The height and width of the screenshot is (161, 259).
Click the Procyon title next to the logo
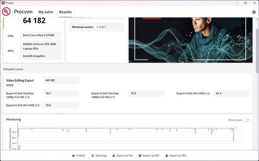point(23,12)
